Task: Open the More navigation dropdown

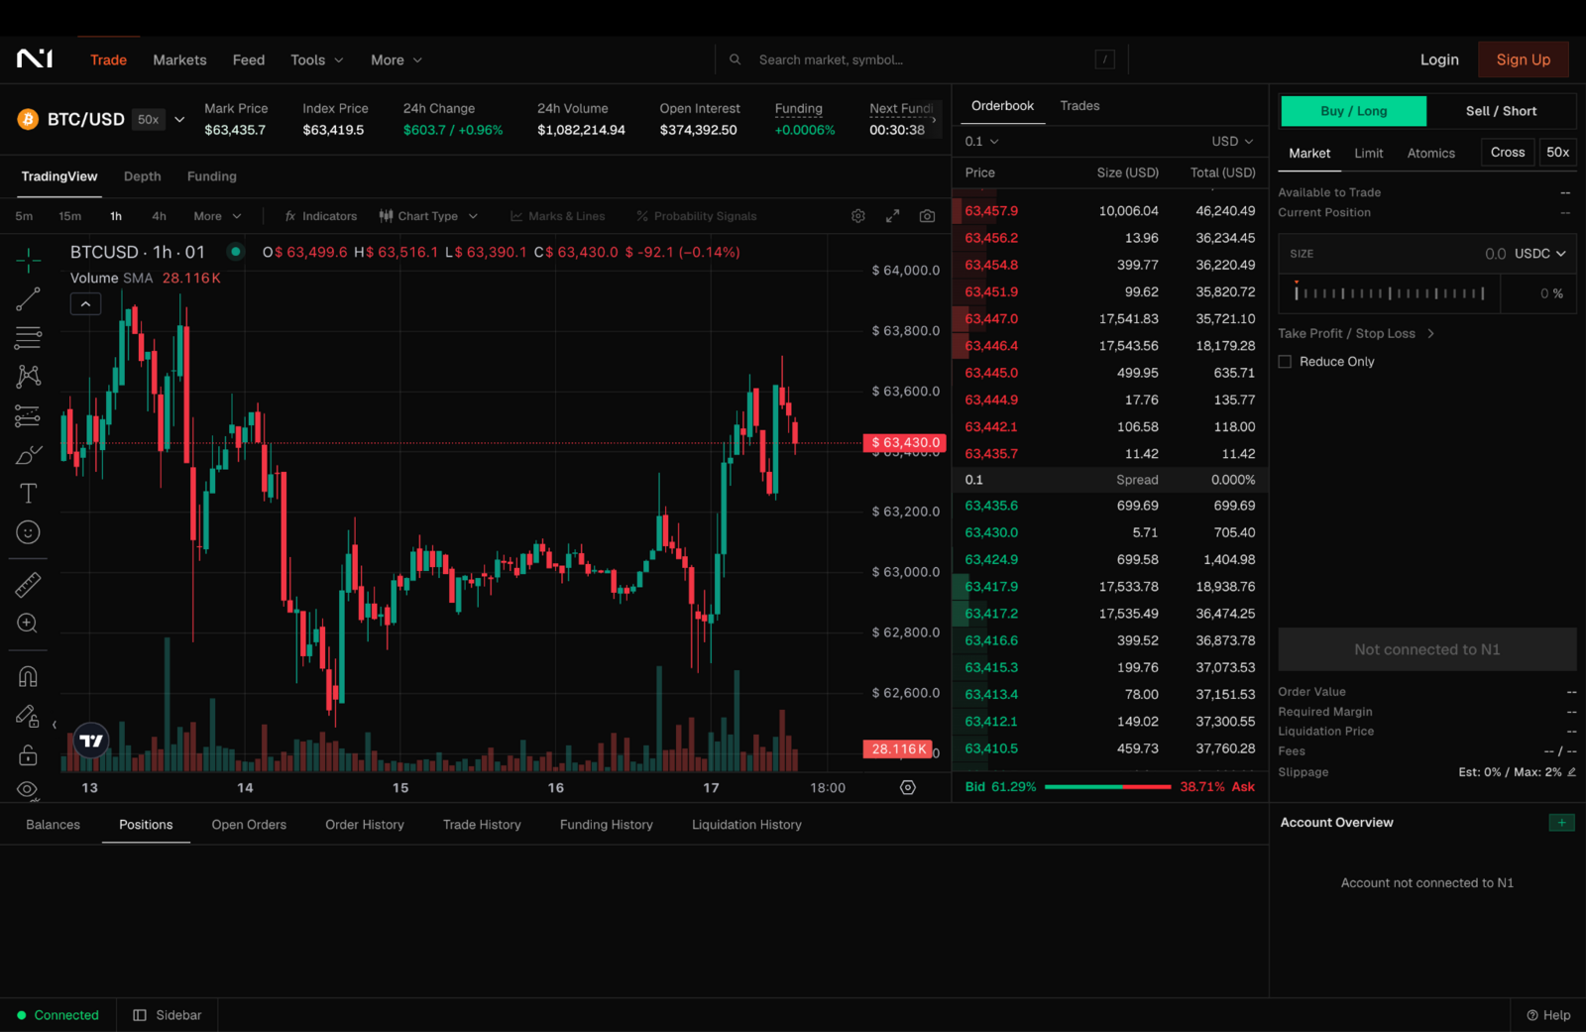Action: coord(396,59)
